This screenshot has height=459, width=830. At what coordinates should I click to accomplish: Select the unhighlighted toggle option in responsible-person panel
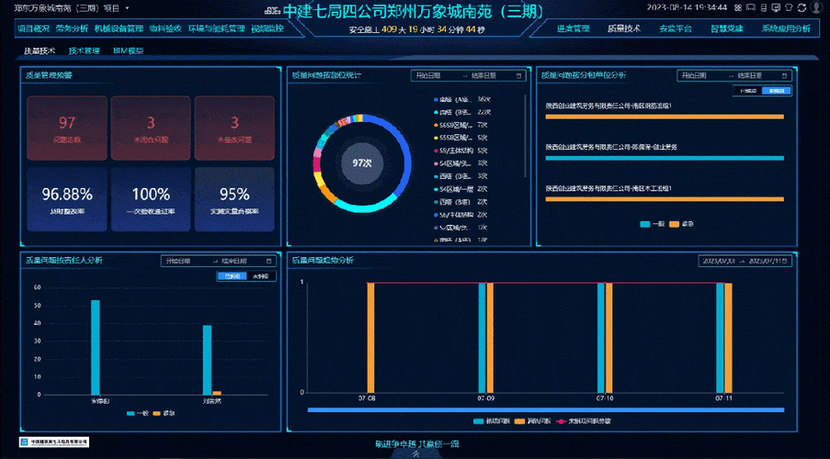(260, 276)
